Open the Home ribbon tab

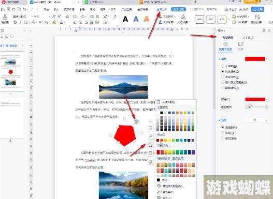[46, 9]
